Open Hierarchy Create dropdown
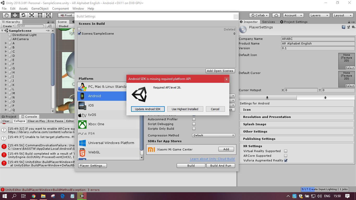The image size is (356, 200). tap(8, 26)
